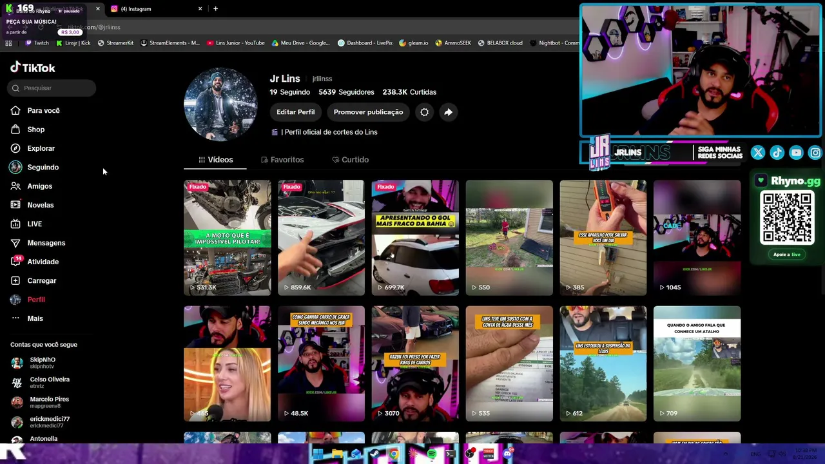
Task: Open erickmedici77 followed account
Action: pos(40,422)
